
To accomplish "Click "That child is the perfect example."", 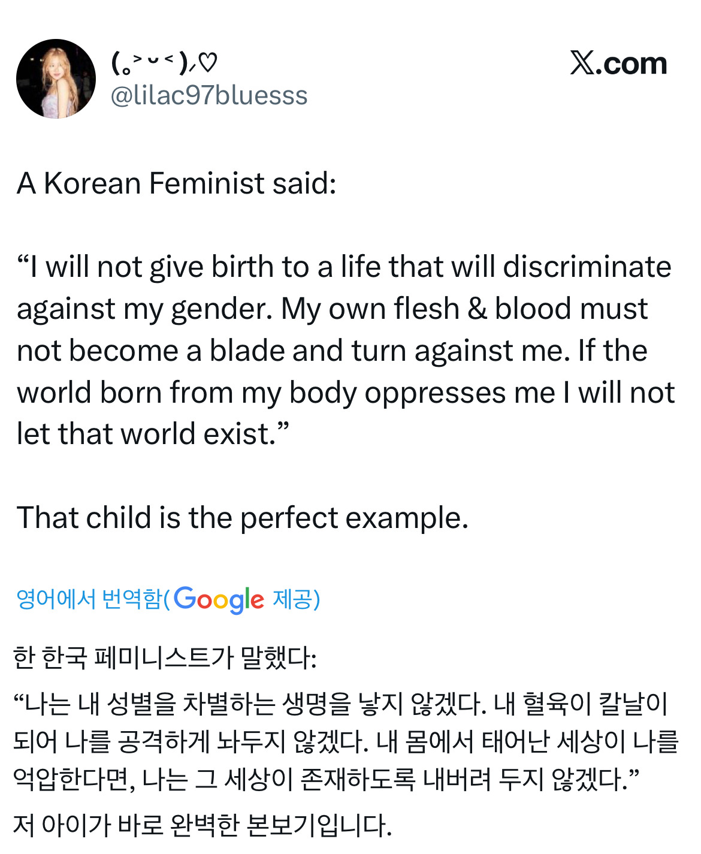I will 242,518.
